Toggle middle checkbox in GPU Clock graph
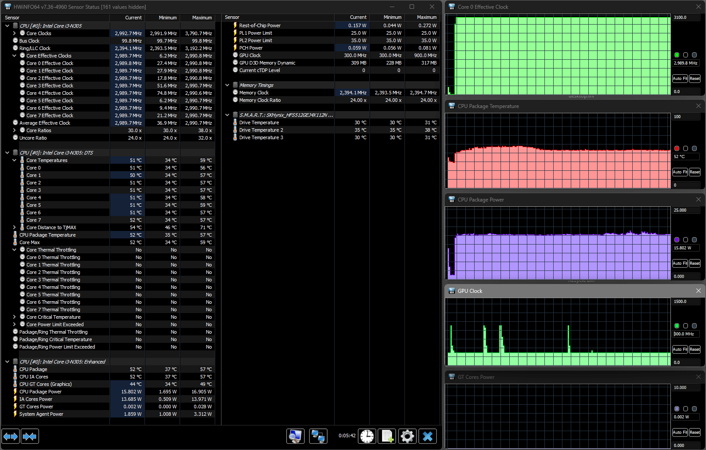706x450 pixels. (685, 326)
